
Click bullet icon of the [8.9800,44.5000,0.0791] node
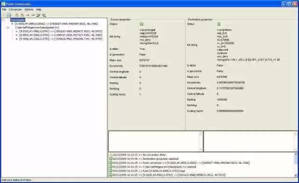tap(17, 35)
